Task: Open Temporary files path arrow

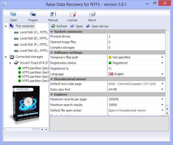Action: pos(162,57)
